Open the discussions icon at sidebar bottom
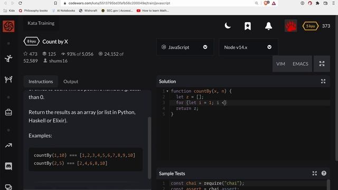The image size is (338, 190). pos(8,187)
